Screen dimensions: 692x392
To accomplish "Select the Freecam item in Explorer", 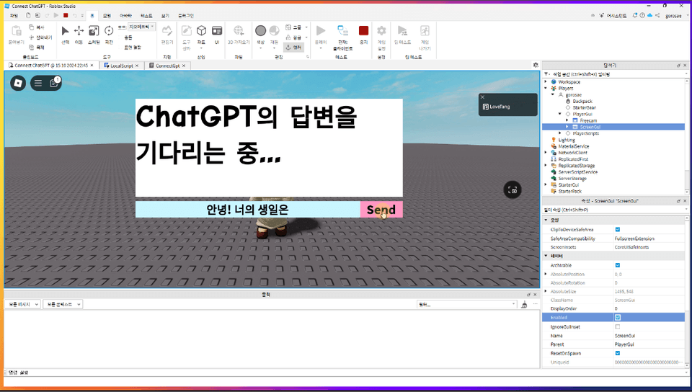I will click(588, 120).
